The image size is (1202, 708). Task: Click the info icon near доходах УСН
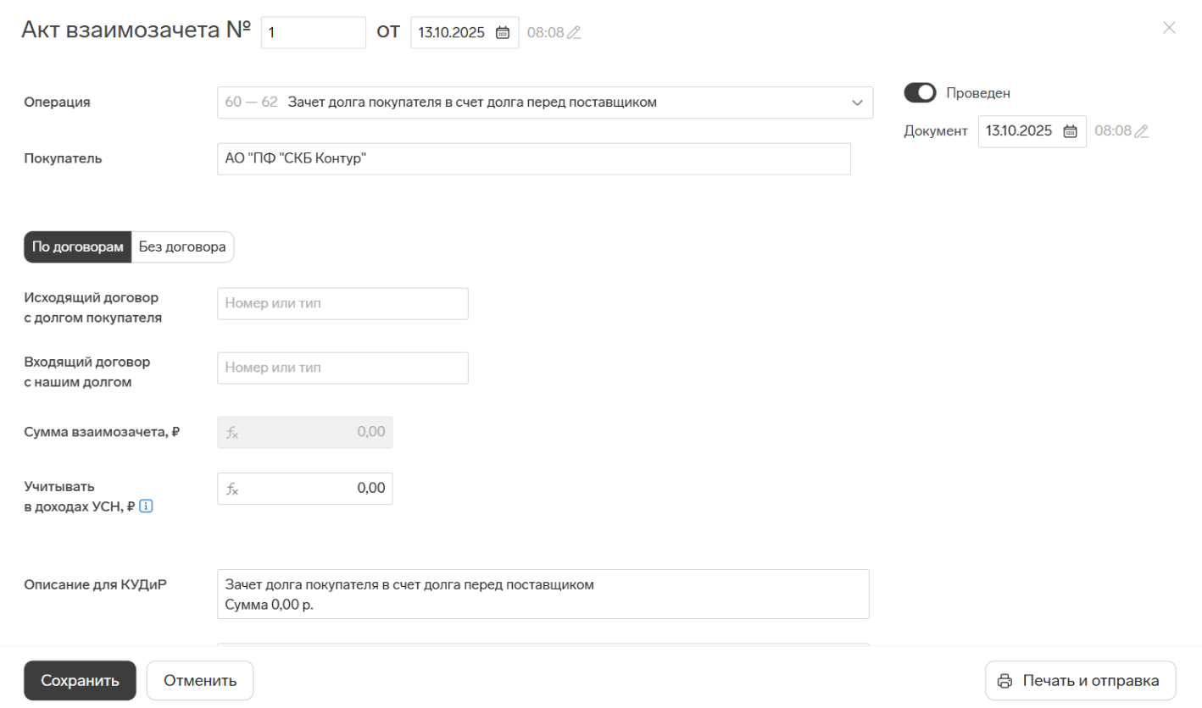[x=146, y=506]
